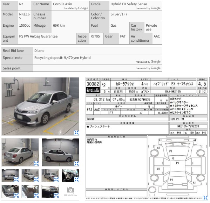Click the Google translation credit under Corolla Axio
The image size is (210, 203).
click(x=76, y=8)
